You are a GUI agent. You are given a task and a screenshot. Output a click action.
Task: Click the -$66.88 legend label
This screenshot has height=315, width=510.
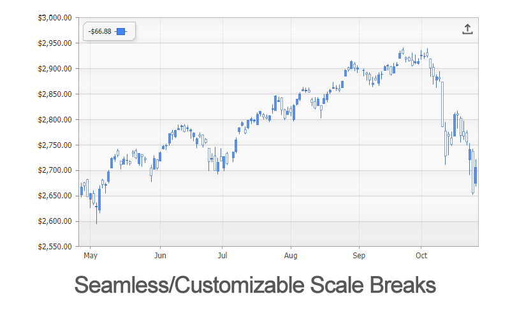tap(99, 31)
